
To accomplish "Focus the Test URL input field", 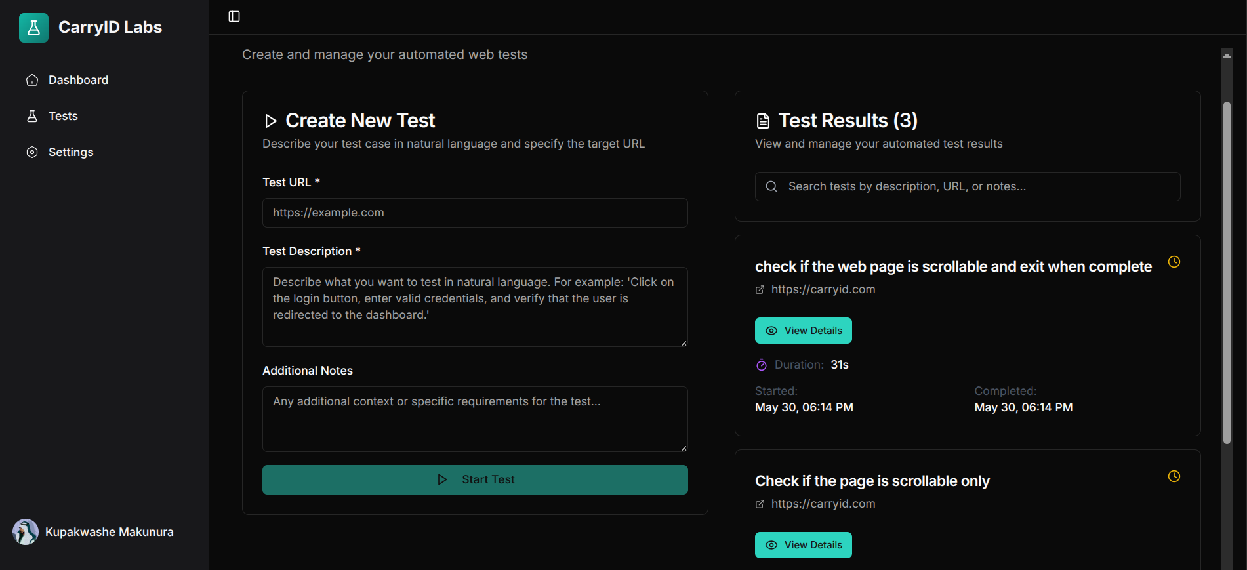I will pos(474,213).
